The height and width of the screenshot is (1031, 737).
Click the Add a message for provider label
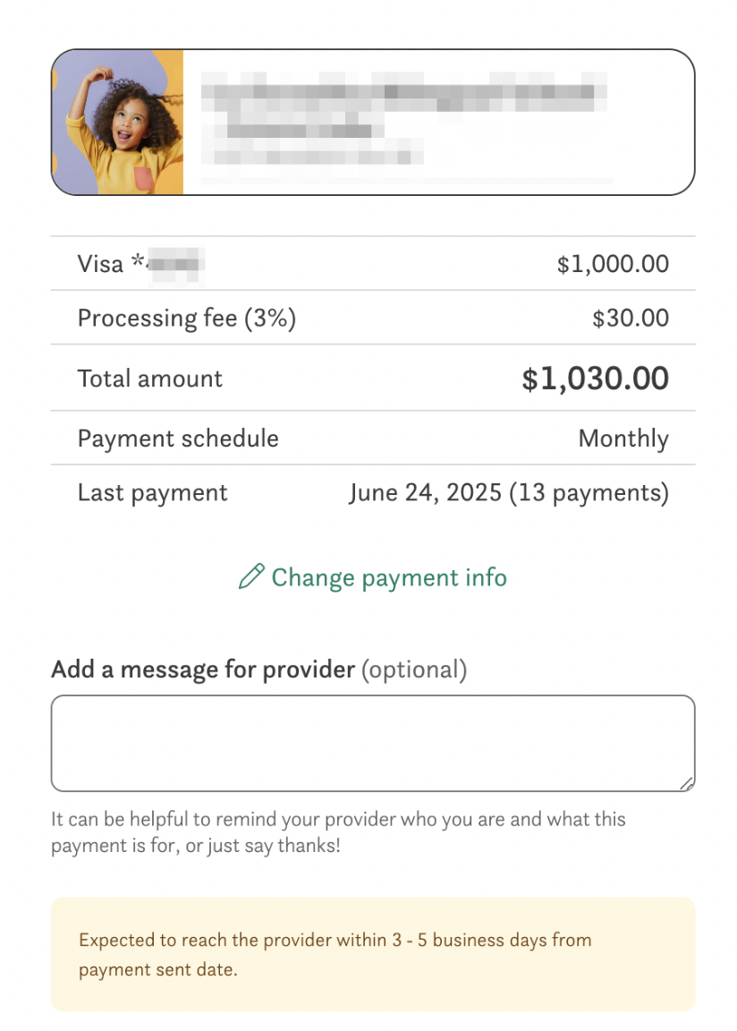204,669
